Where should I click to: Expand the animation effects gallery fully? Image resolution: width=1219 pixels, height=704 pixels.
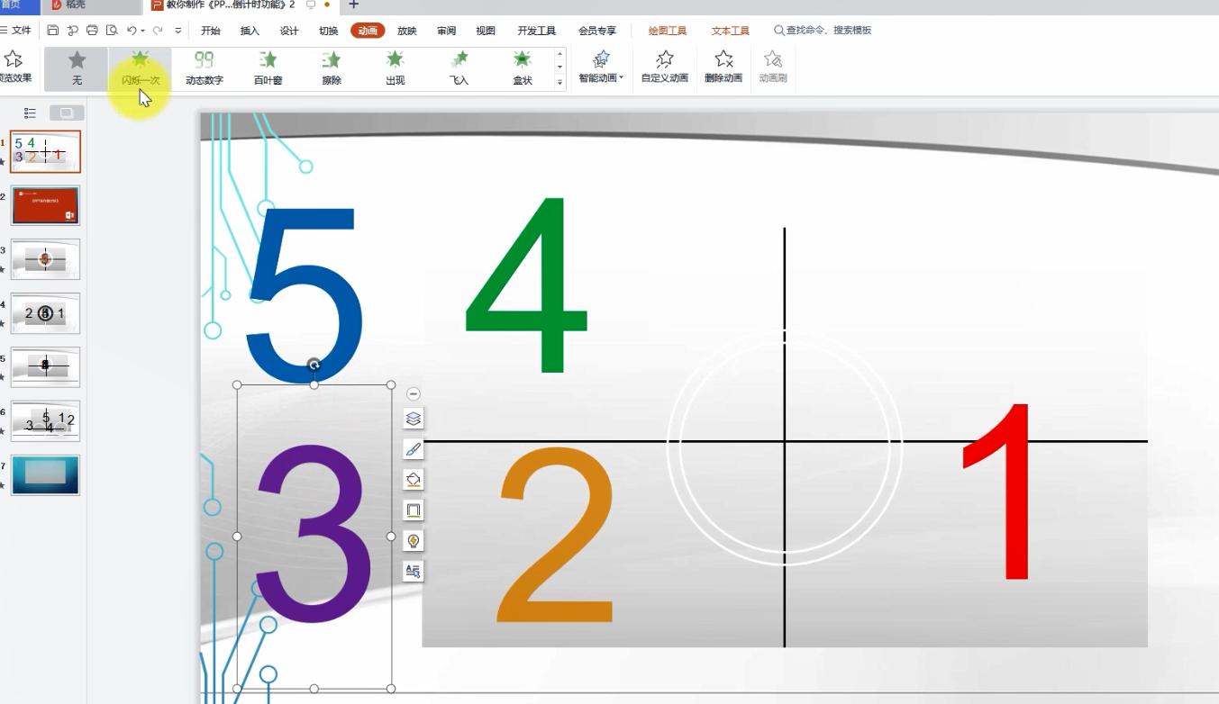pos(559,82)
